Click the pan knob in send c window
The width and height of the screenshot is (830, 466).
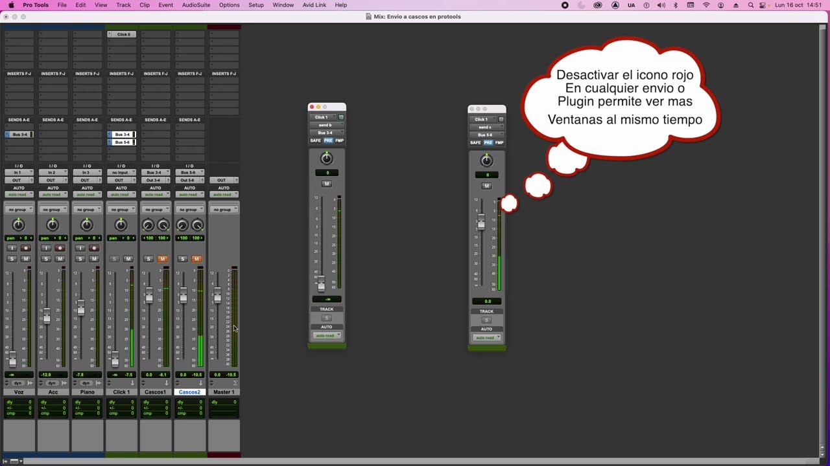(486, 161)
